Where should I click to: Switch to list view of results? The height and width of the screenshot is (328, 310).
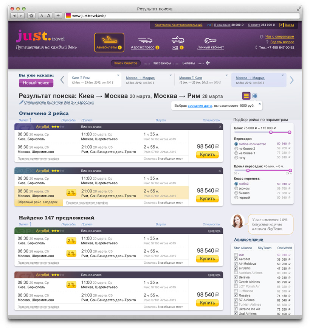(246, 96)
